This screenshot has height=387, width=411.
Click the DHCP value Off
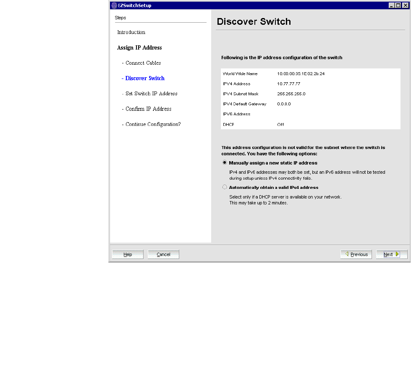280,125
